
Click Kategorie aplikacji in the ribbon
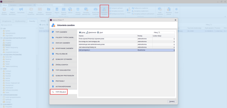116,8
